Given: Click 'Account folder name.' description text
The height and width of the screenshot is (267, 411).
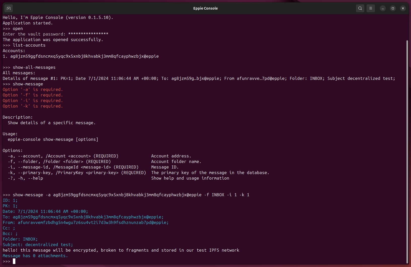Looking at the screenshot, I should (176, 161).
